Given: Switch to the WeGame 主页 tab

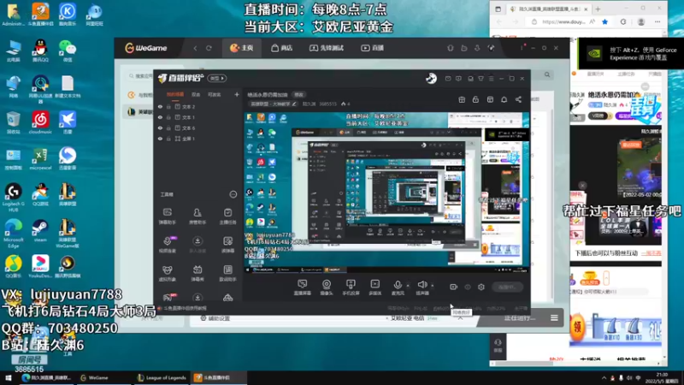Looking at the screenshot, I should (242, 48).
